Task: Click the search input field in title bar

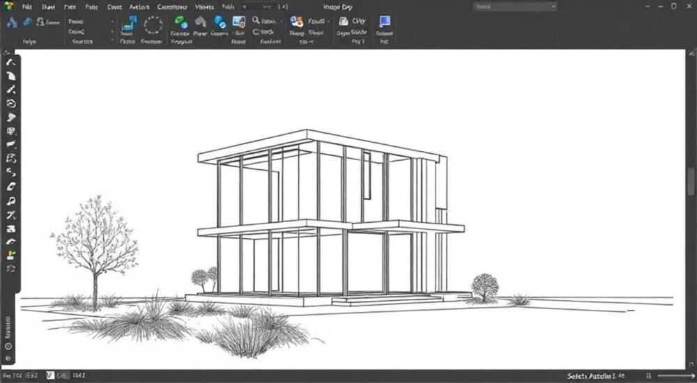Action: point(515,7)
